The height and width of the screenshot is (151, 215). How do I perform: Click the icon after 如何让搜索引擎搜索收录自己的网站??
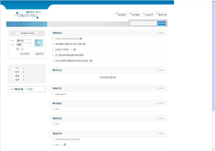(91, 61)
